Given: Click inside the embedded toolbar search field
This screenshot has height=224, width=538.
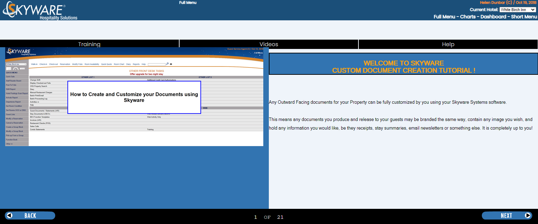Looking at the screenshot, I should tap(157, 64).
